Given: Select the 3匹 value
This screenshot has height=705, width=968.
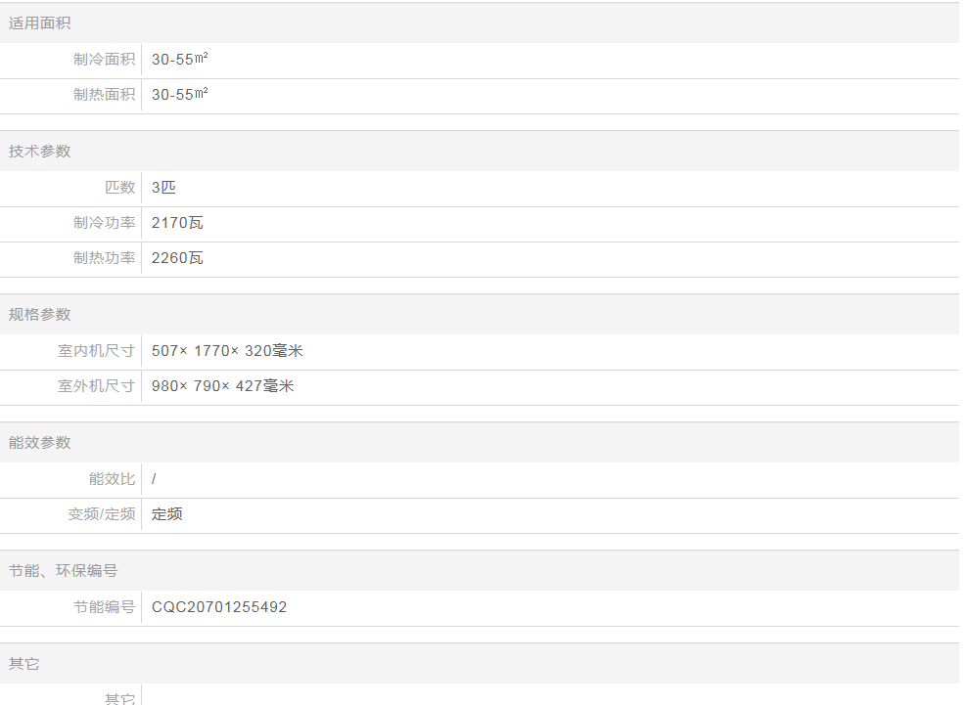Looking at the screenshot, I should (x=163, y=188).
